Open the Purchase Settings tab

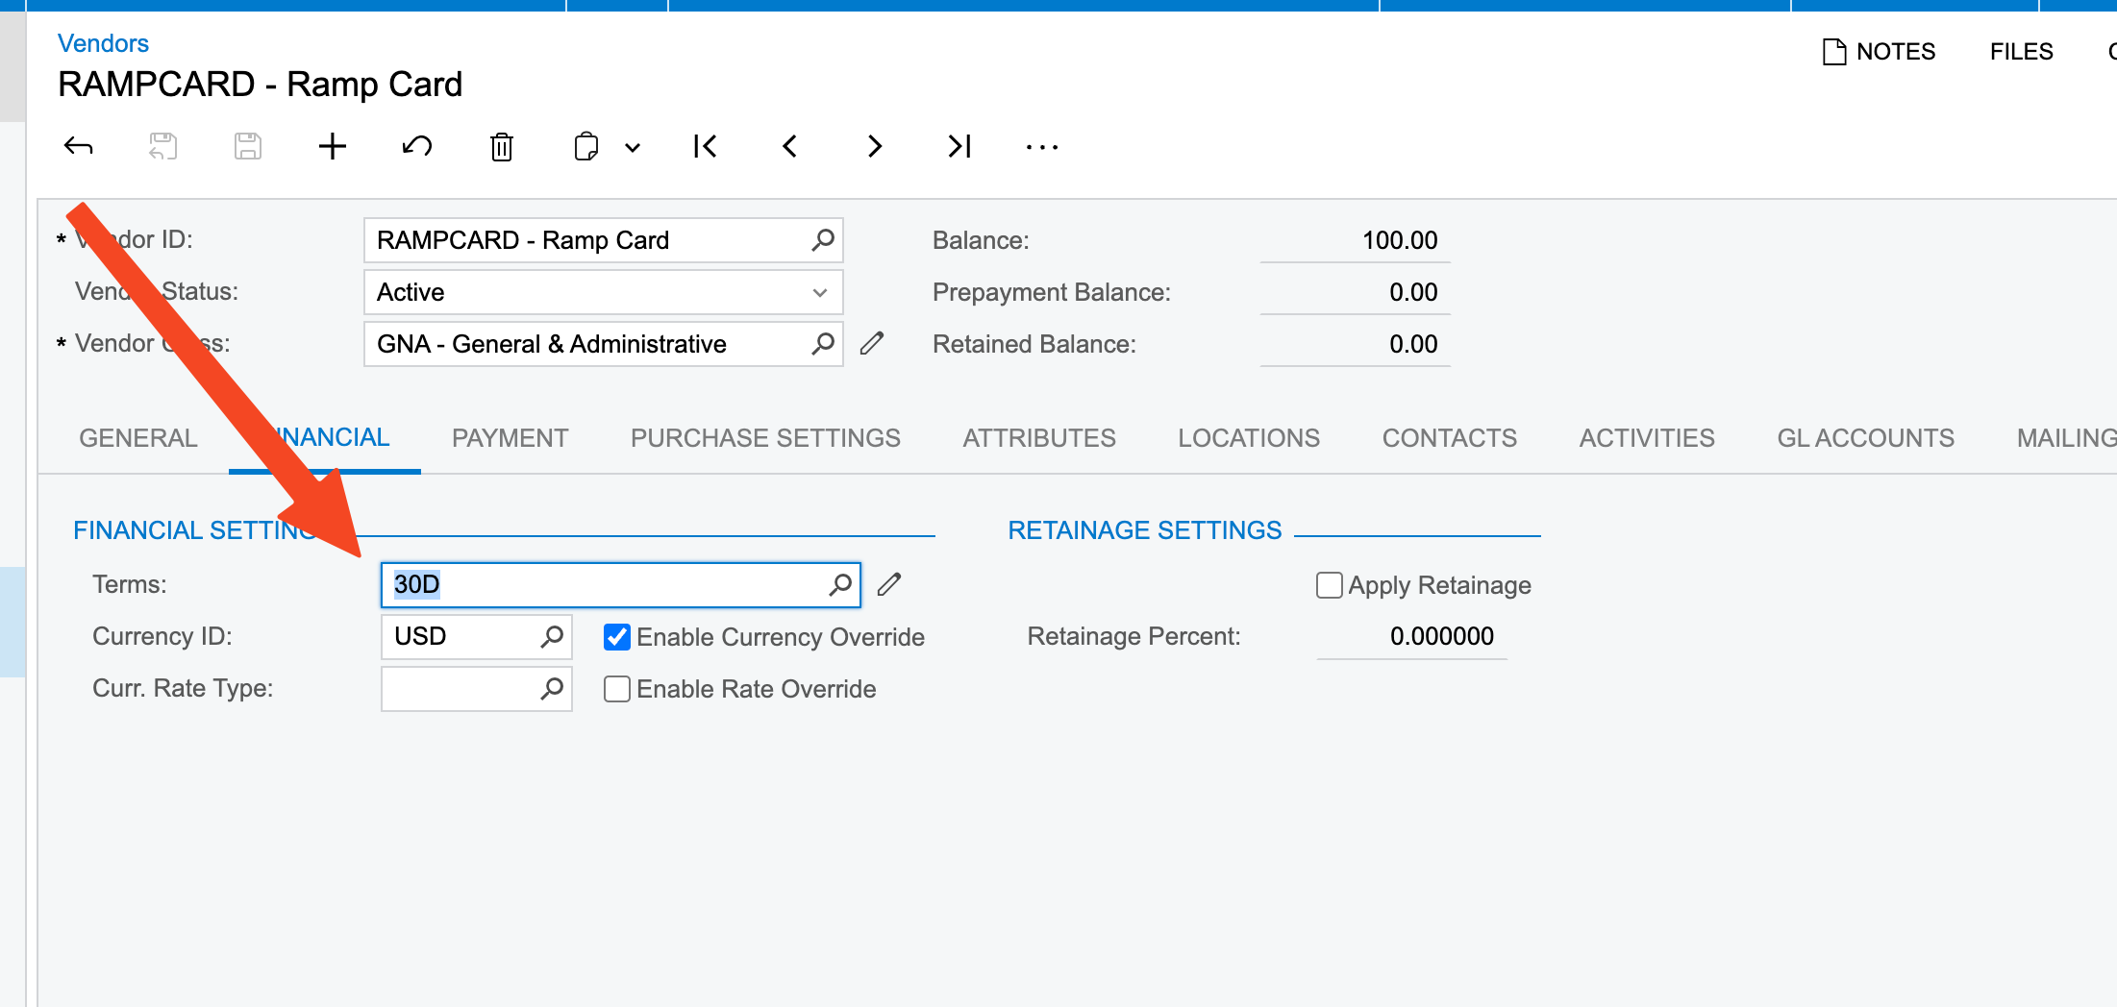tap(765, 438)
